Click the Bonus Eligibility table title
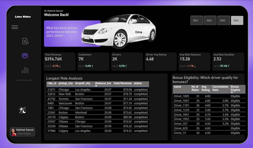Screen dimensions: 253x148 click(205, 79)
